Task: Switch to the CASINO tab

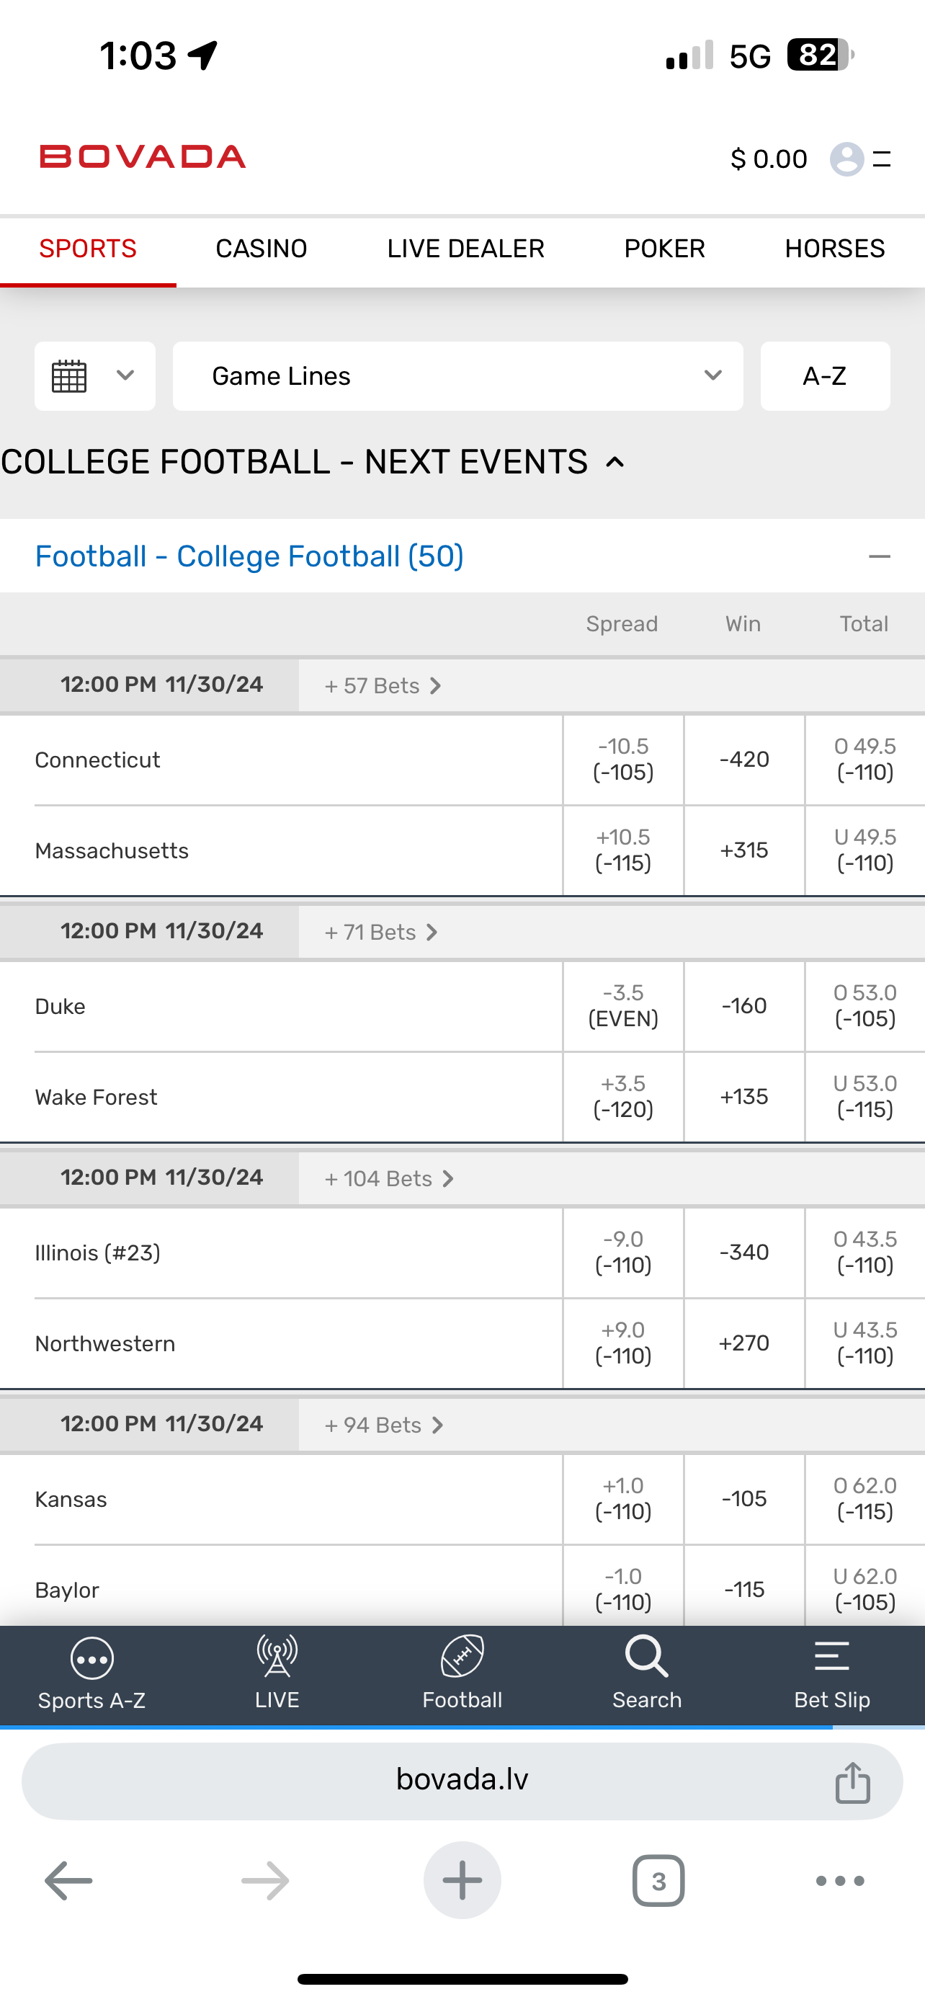Action: coord(261,249)
